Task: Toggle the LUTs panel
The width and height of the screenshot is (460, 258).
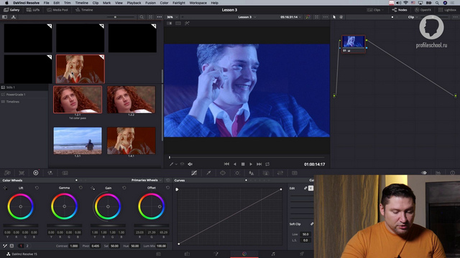Action: tap(33, 9)
